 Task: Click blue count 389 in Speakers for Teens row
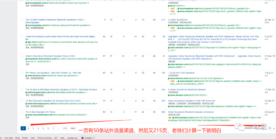163,112
